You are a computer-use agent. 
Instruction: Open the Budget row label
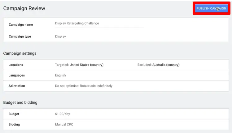[x=14, y=114]
